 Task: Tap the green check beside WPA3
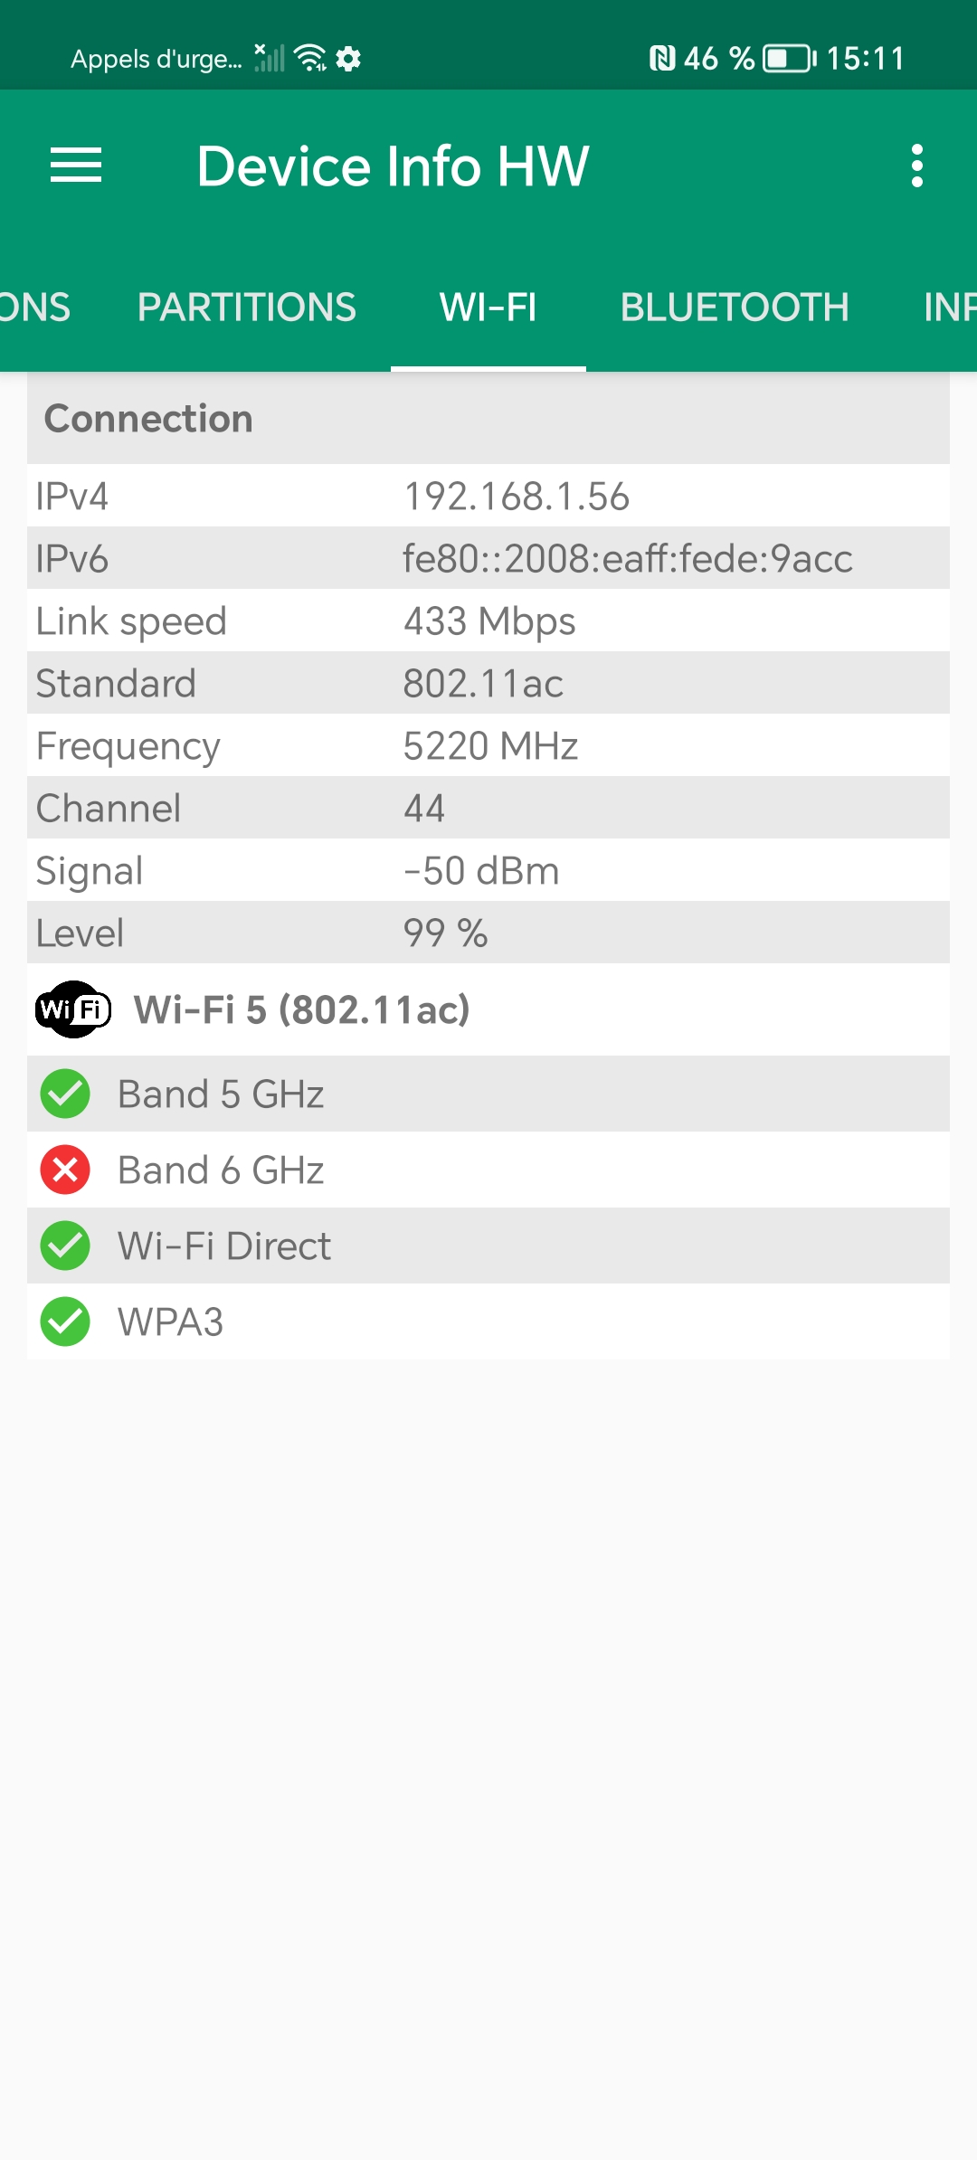[x=65, y=1322]
